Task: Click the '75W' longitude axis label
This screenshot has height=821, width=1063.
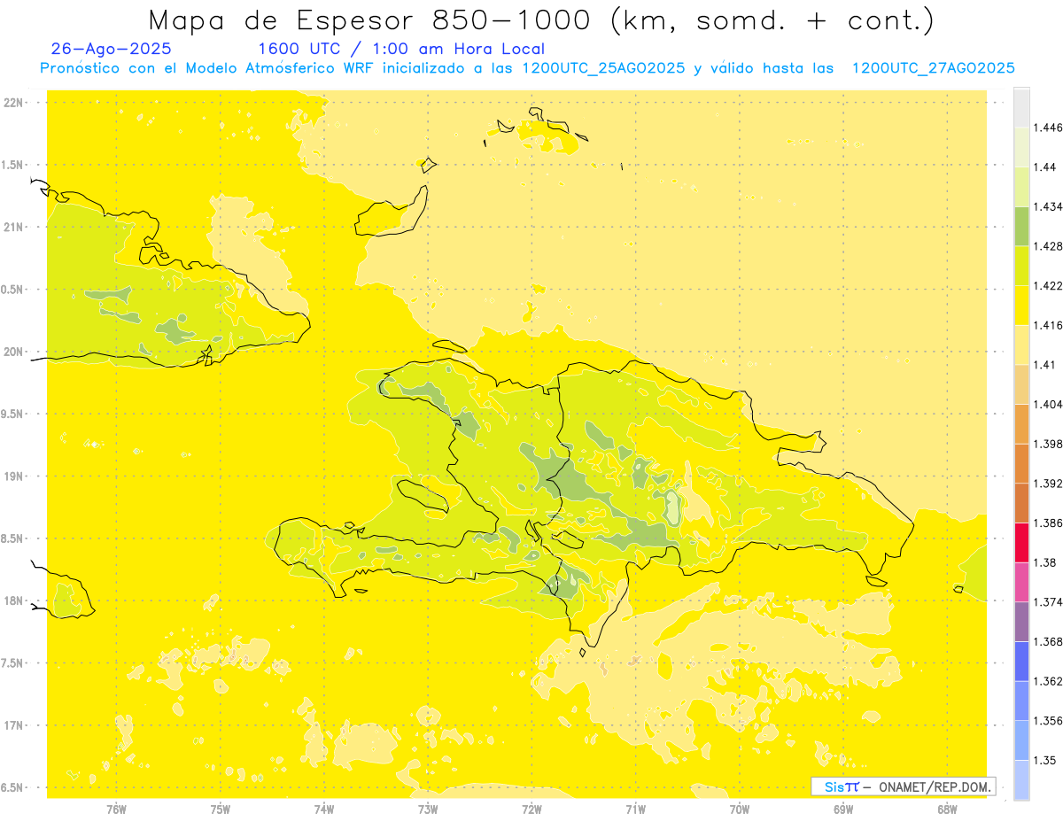Action: 221,809
